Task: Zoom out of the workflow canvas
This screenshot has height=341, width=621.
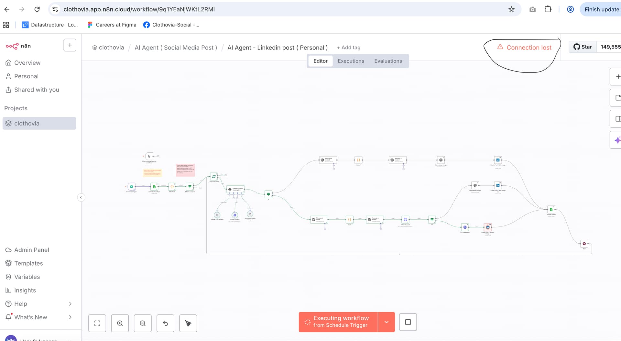Action: [x=143, y=323]
